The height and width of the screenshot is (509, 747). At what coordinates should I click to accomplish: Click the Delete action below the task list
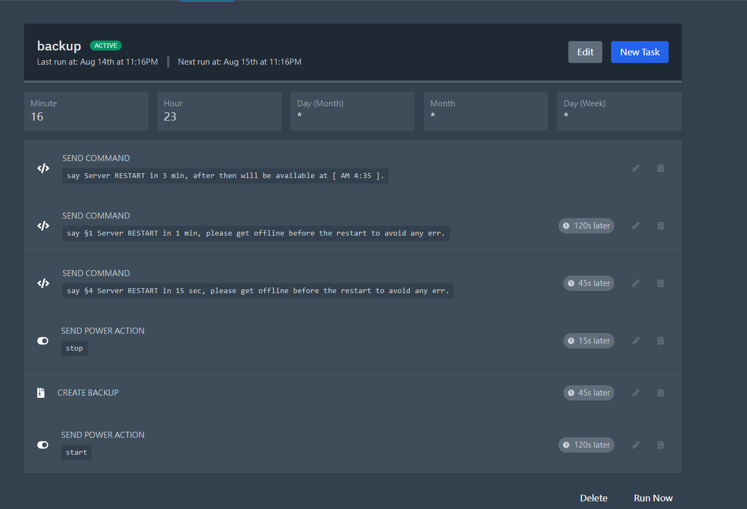click(594, 497)
